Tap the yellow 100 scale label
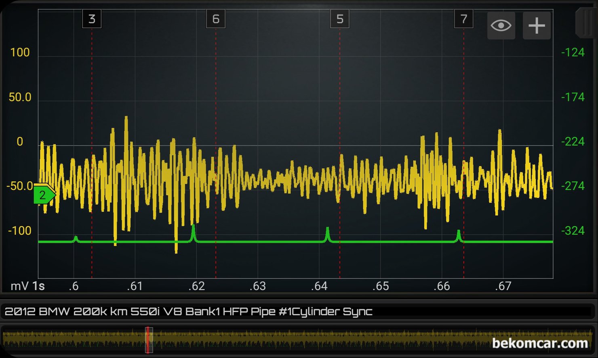The image size is (598, 358). click(x=20, y=52)
